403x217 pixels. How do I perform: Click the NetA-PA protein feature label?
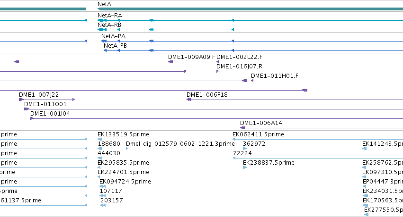point(113,36)
